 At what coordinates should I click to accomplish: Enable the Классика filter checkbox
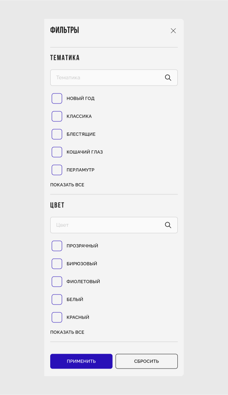[57, 117]
